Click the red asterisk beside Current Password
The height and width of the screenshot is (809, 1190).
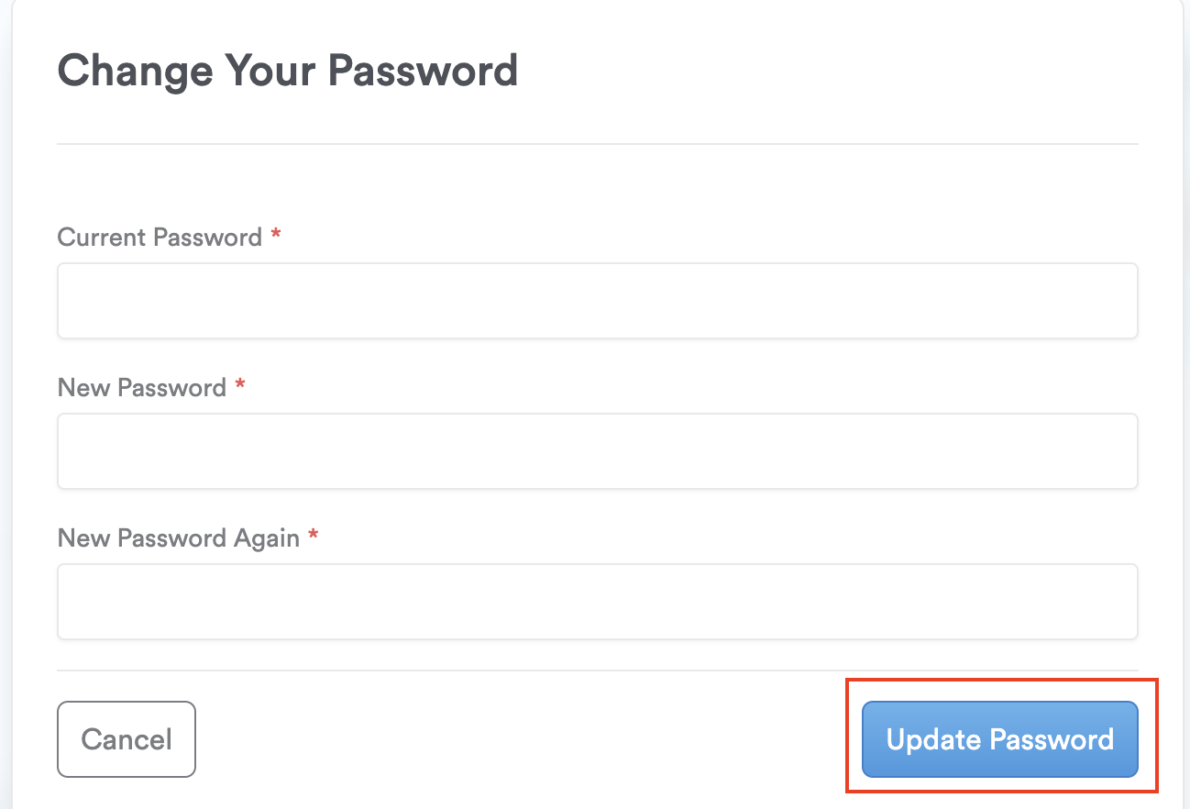(x=276, y=237)
